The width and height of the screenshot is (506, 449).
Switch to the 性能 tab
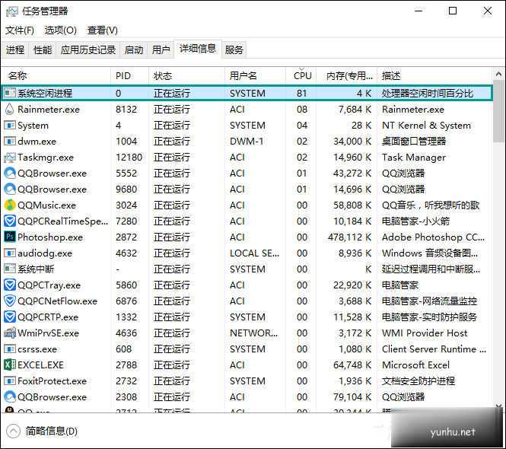point(43,50)
